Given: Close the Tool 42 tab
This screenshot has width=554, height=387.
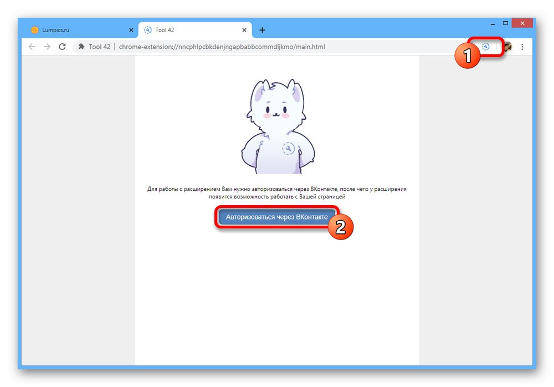Looking at the screenshot, I should point(244,30).
